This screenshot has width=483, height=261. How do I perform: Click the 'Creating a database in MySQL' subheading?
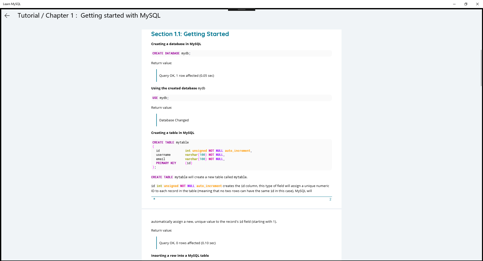[176, 44]
